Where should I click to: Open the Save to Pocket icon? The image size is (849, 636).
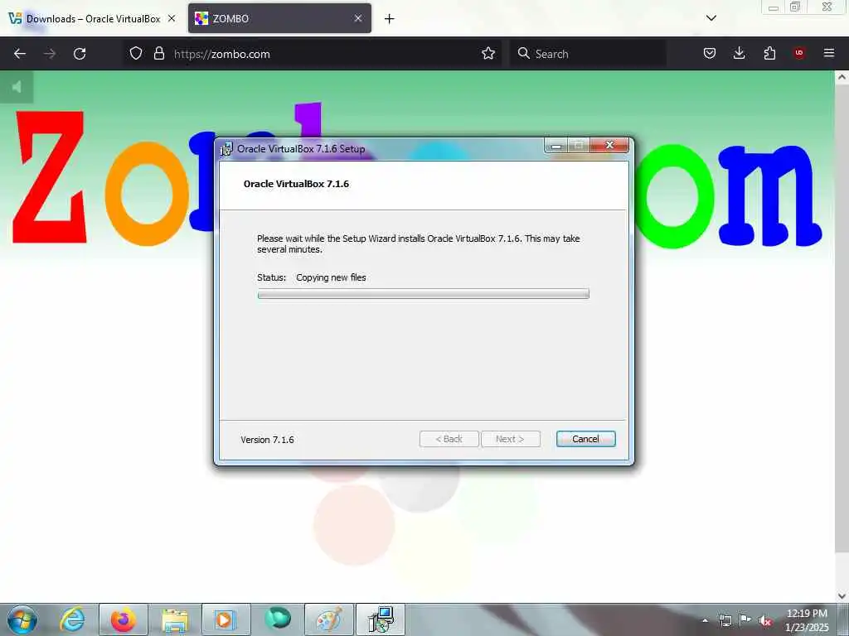710,53
